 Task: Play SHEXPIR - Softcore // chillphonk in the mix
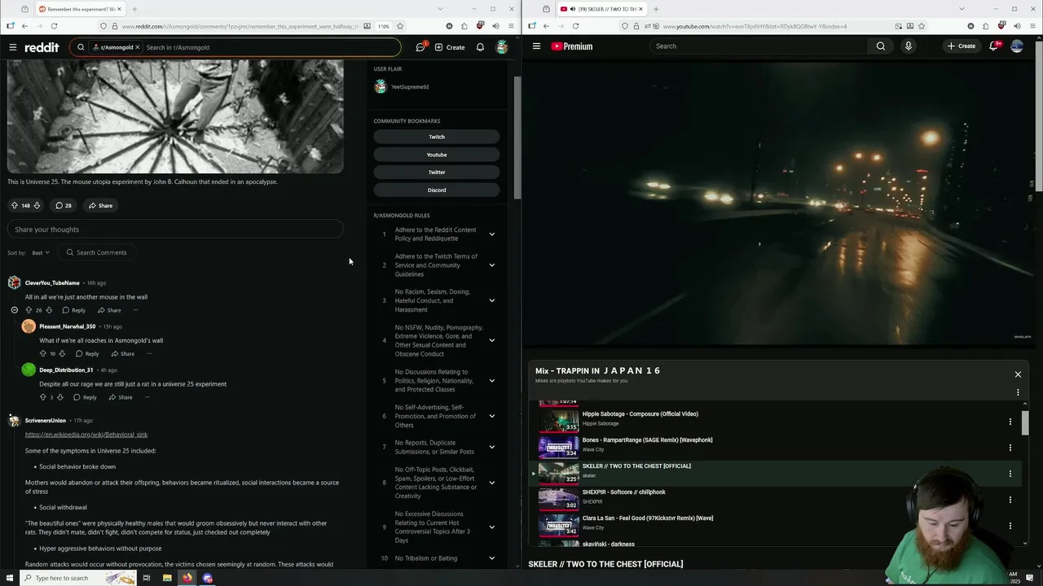[x=623, y=492]
